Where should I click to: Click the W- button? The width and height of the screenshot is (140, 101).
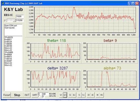[x=61, y=95]
